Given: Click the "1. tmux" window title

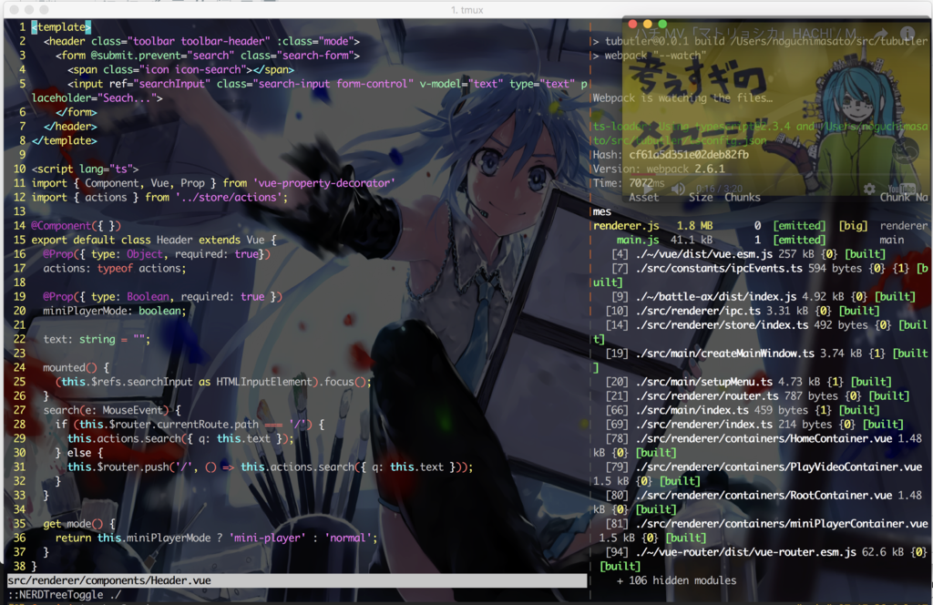Looking at the screenshot, I should click(467, 10).
